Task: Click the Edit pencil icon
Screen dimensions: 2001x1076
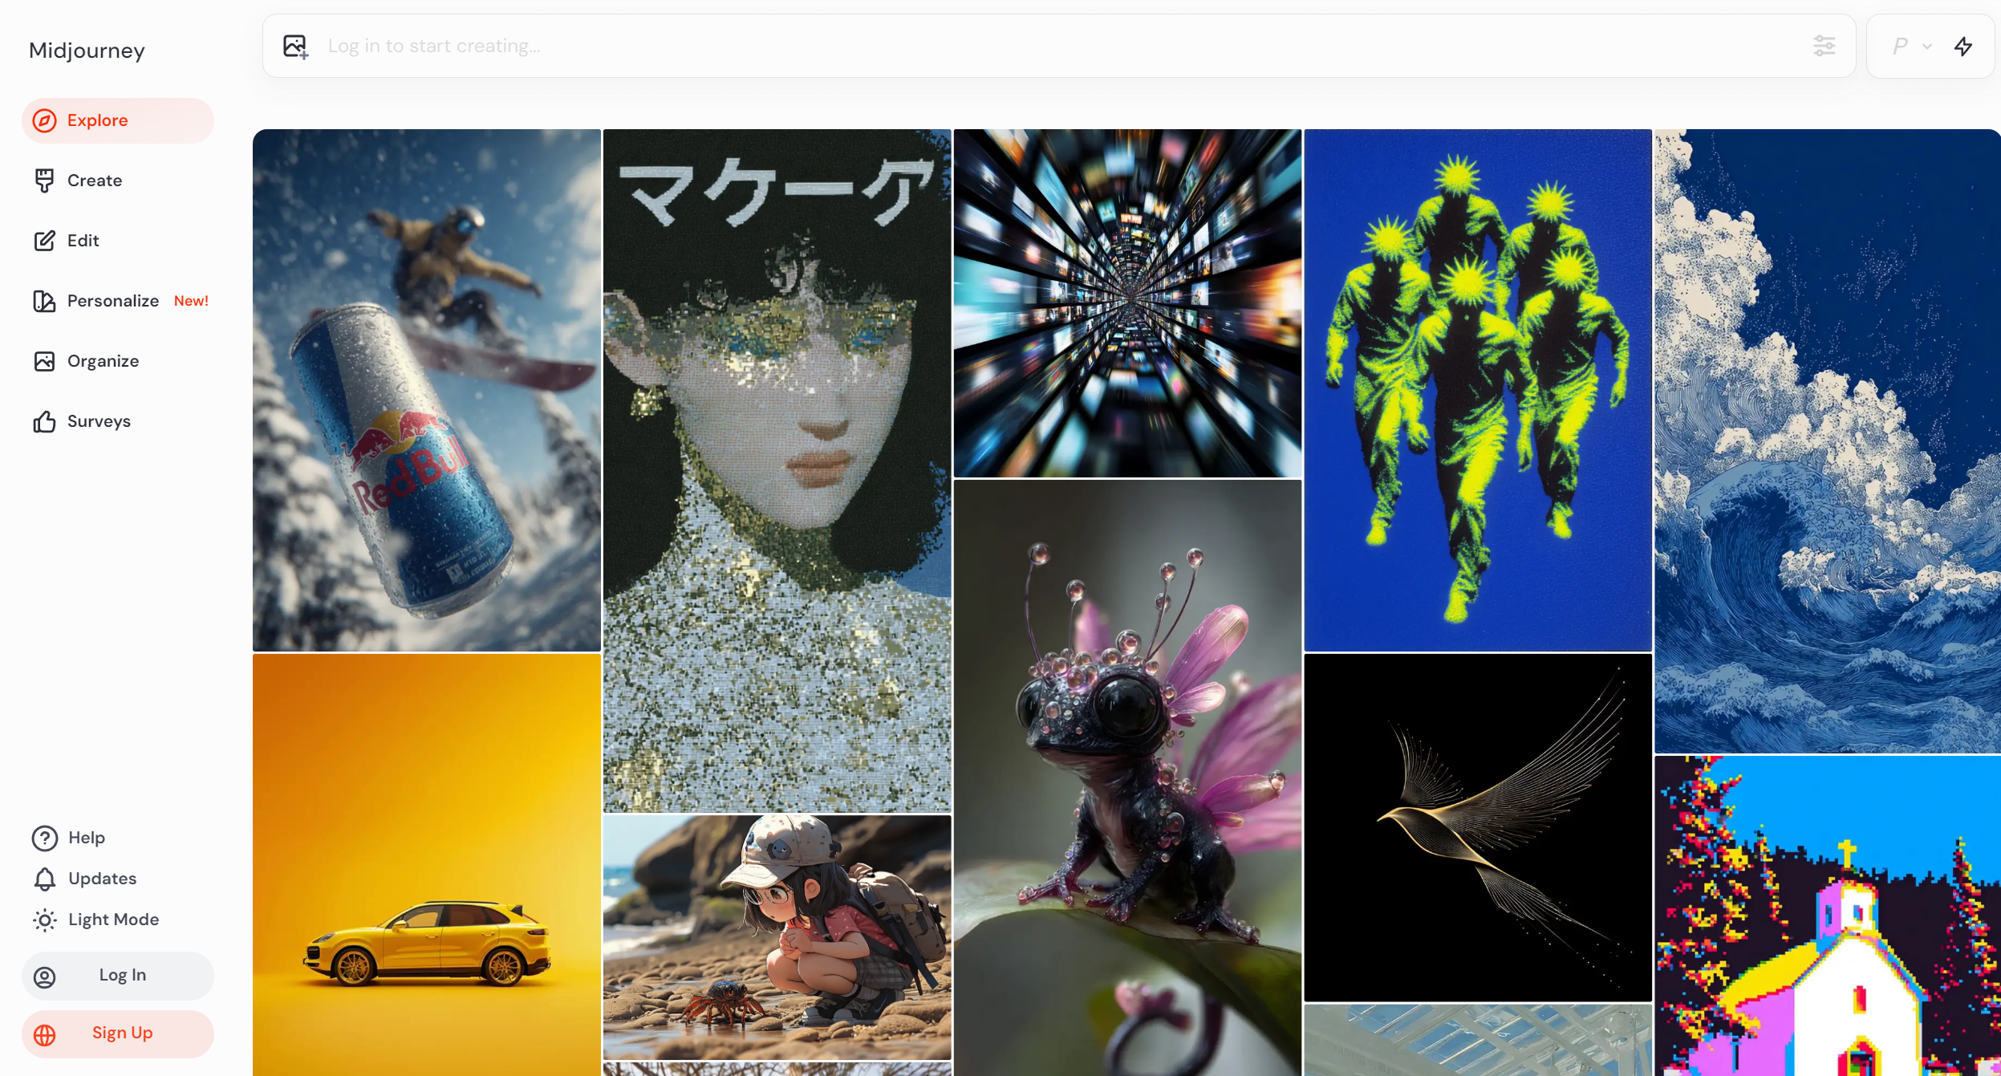Action: tap(44, 241)
